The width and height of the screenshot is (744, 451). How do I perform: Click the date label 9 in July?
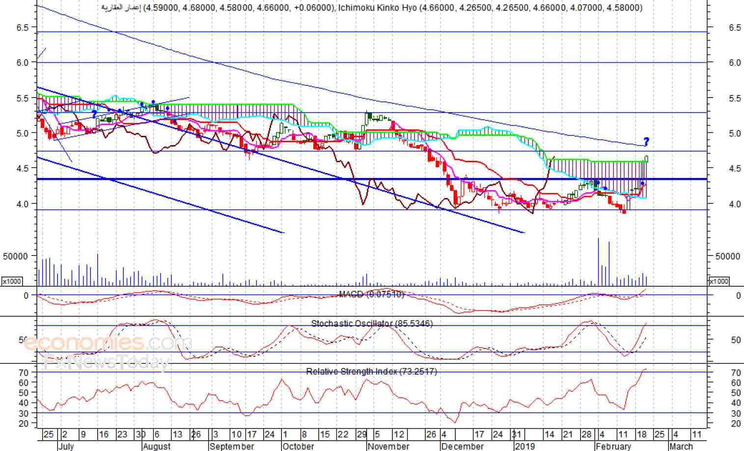[83, 434]
